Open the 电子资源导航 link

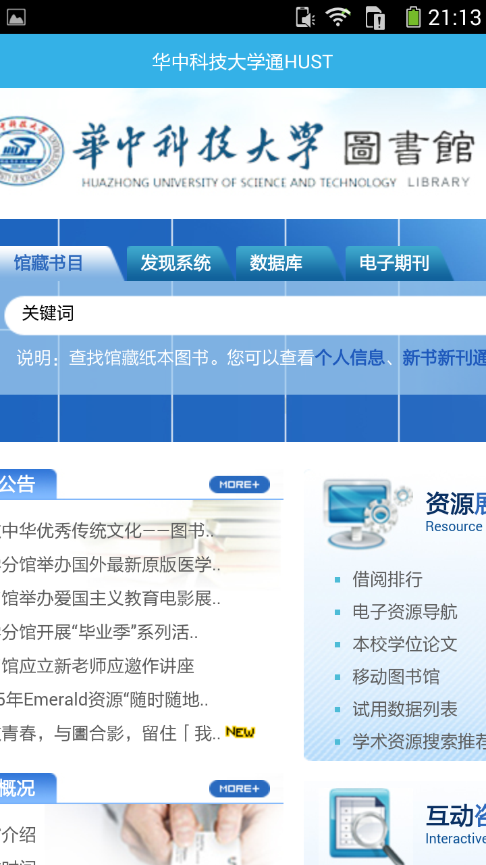(405, 612)
